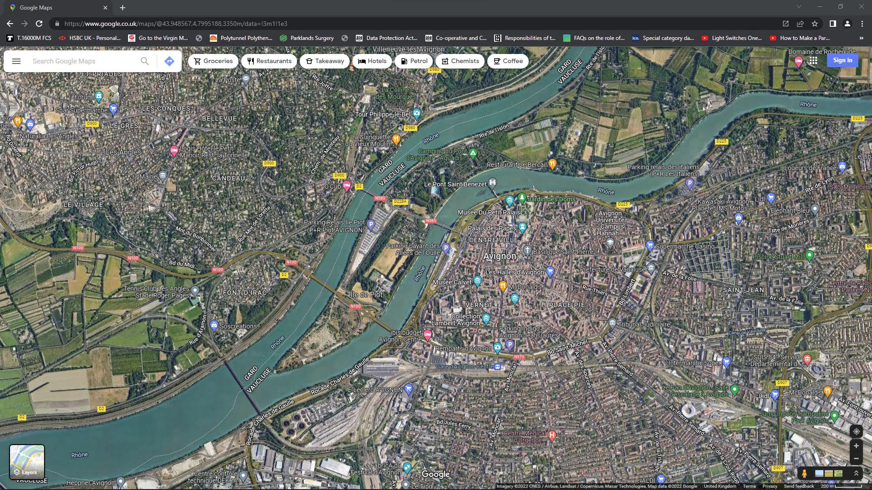
Task: Click Les Halles d'Avignon shopping marker
Action: 550,271
